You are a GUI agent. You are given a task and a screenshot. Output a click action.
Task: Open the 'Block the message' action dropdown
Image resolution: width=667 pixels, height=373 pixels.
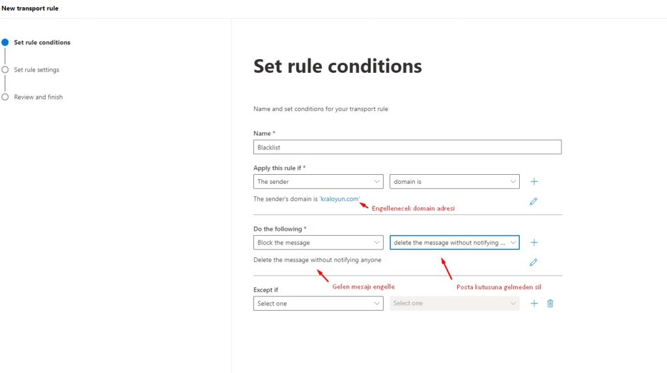coord(318,242)
